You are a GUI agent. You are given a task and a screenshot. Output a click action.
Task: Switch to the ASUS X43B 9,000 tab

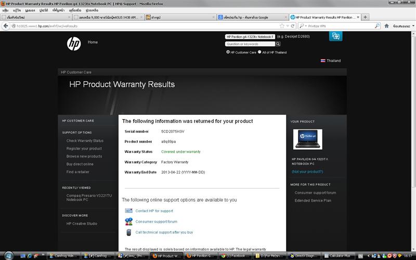(x=108, y=17)
